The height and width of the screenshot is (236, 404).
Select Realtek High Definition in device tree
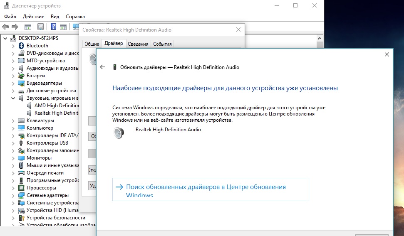57,113
